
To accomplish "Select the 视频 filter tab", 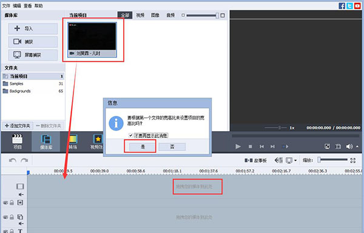I will 140,15.
